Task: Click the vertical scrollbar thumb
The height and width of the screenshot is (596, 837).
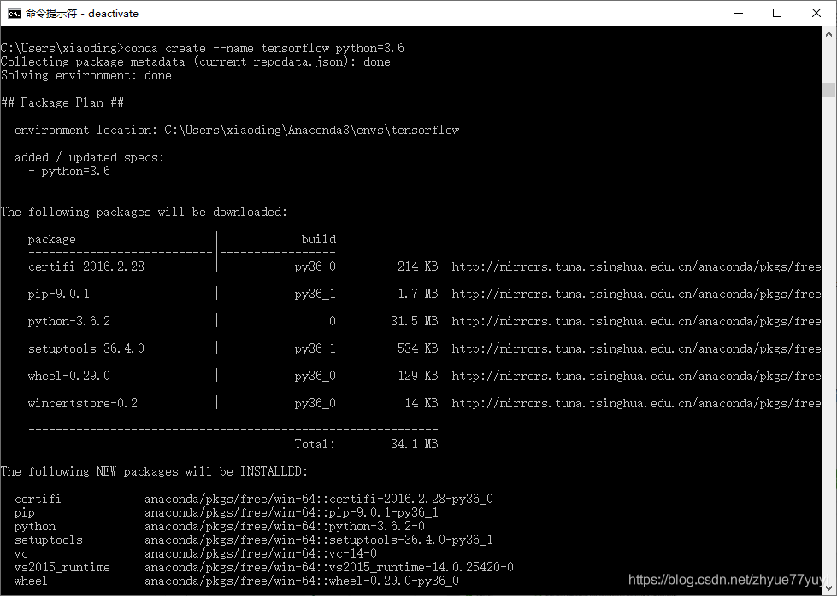Action: (828, 90)
